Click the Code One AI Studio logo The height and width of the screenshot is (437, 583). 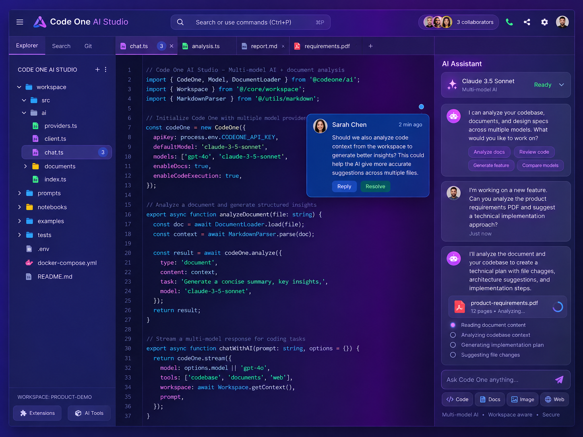pos(40,22)
